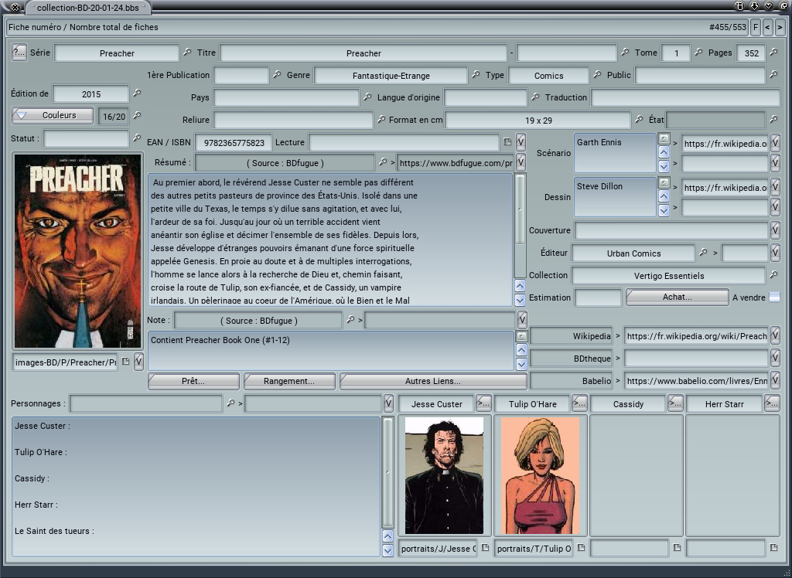Click the Babelio label button

click(x=572, y=381)
